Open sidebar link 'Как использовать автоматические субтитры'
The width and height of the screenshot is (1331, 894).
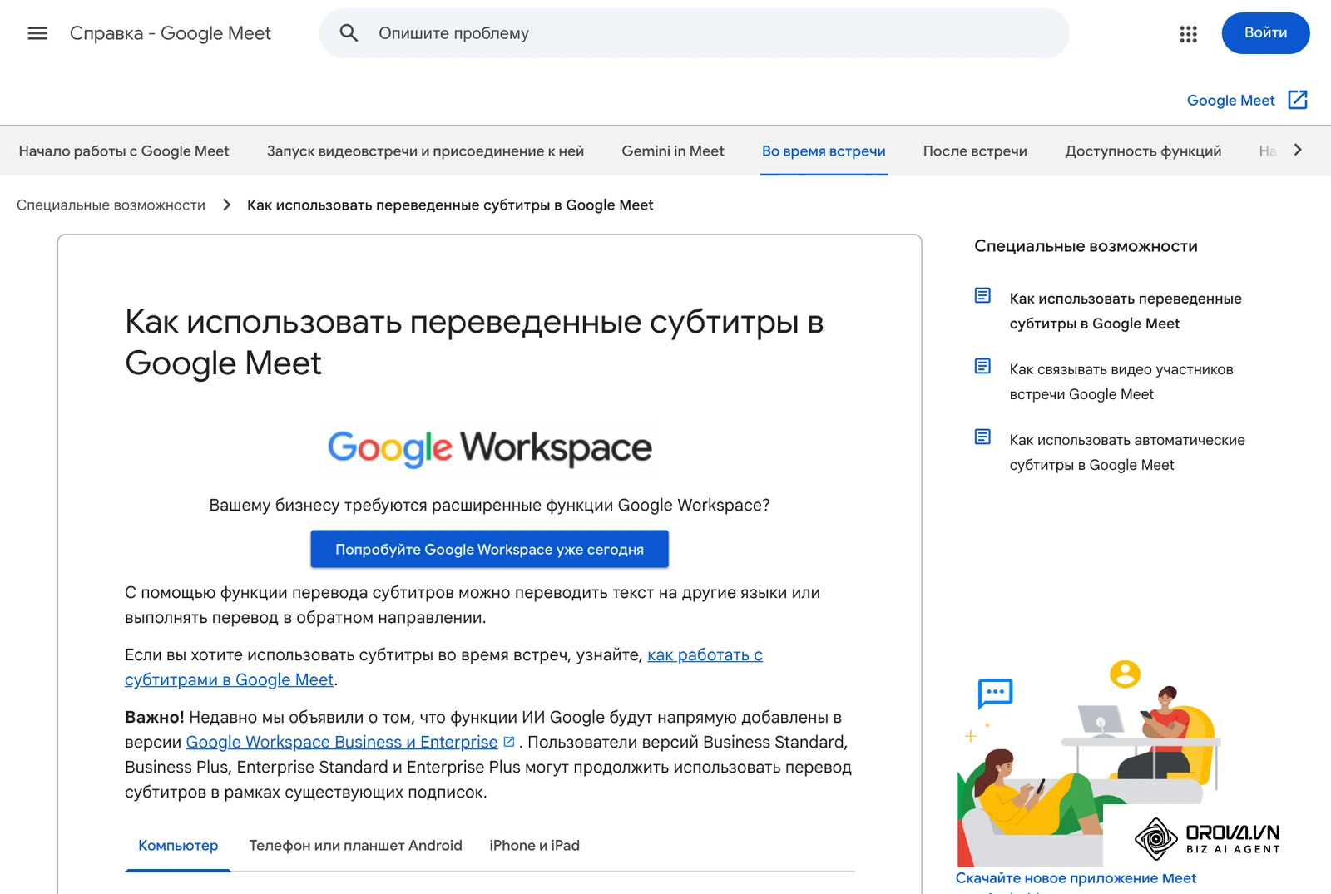pos(1127,452)
